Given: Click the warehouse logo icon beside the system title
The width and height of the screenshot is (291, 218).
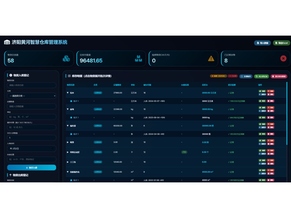Looking at the screenshot, I should (x=7, y=42).
